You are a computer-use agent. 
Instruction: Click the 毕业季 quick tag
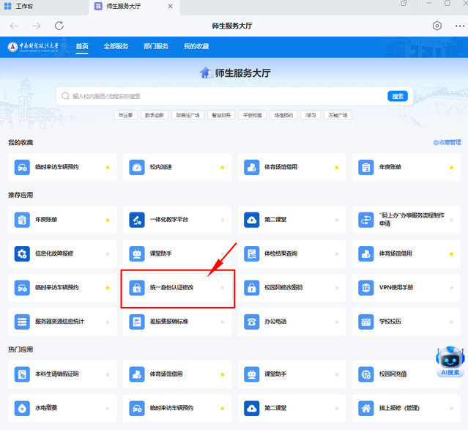coord(127,115)
